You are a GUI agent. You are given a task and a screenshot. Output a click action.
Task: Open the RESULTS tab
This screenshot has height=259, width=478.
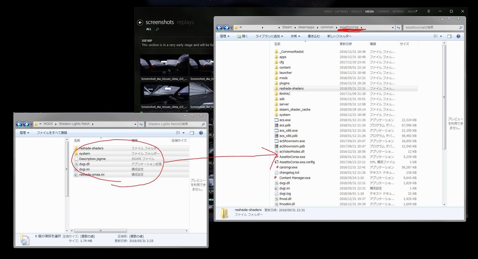[x=357, y=12]
